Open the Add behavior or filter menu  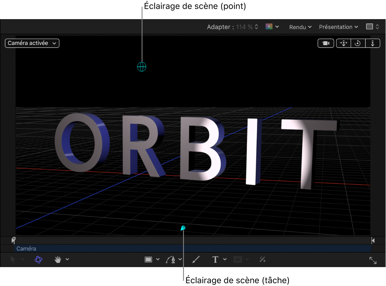[x=262, y=259]
